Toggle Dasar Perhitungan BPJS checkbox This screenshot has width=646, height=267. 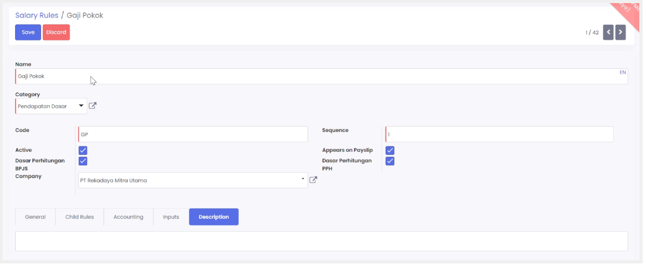click(x=83, y=161)
